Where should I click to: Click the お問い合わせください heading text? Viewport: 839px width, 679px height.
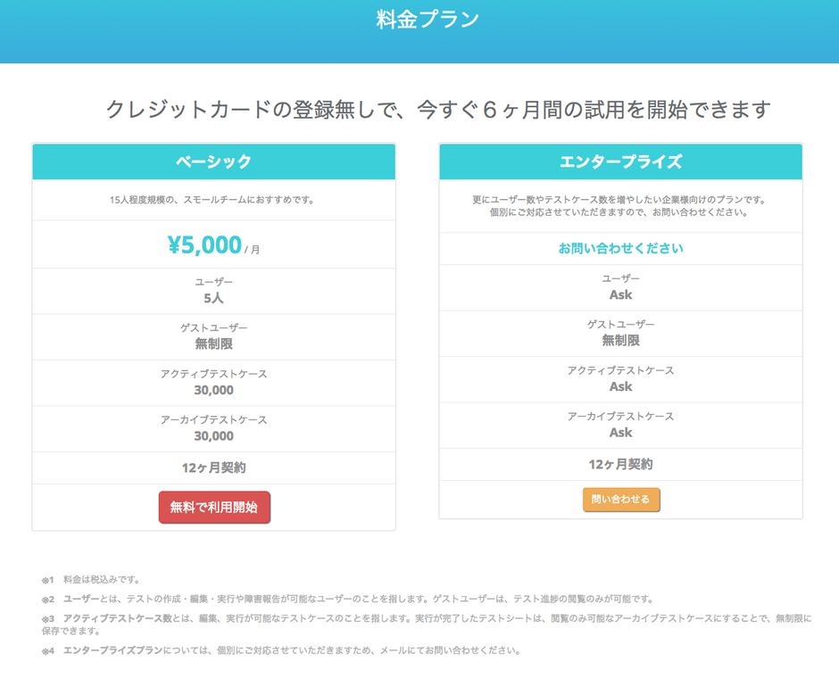tap(620, 248)
